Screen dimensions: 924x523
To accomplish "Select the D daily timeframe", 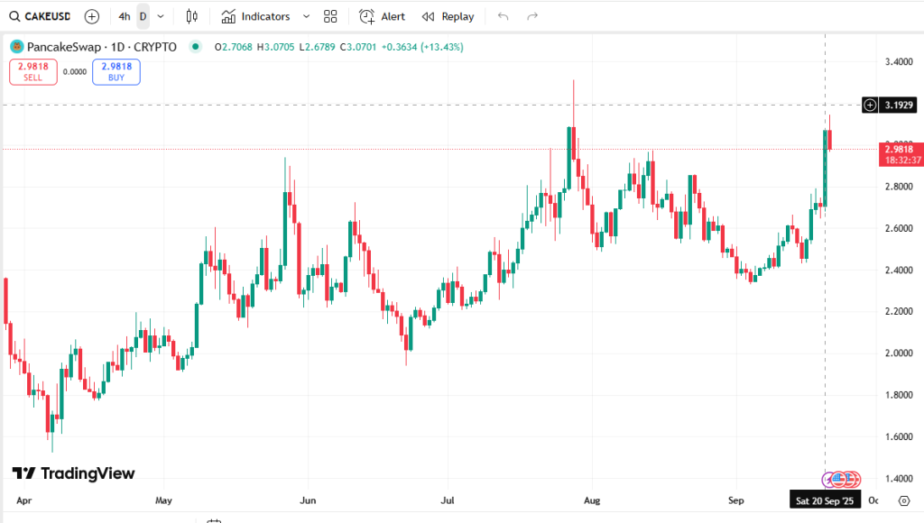I will (143, 16).
